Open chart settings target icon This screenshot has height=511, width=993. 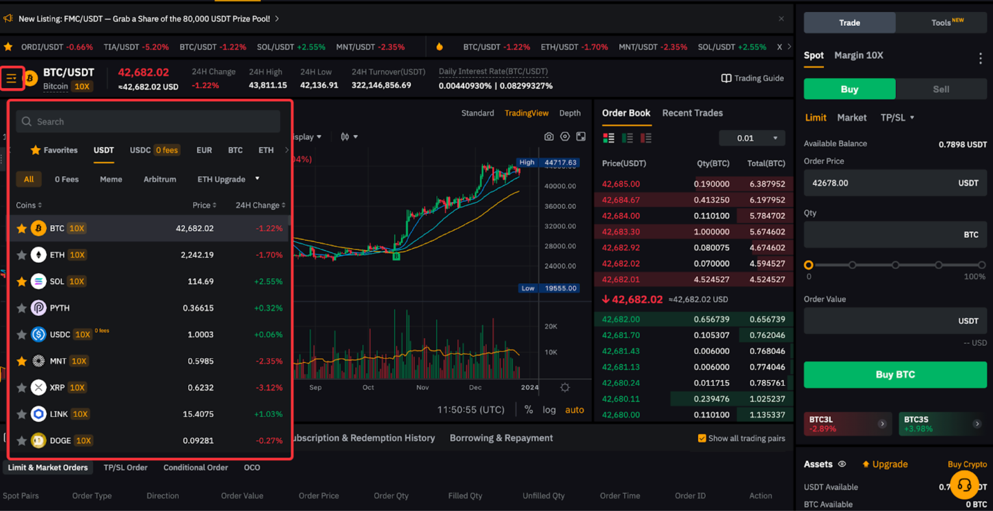pos(565,137)
